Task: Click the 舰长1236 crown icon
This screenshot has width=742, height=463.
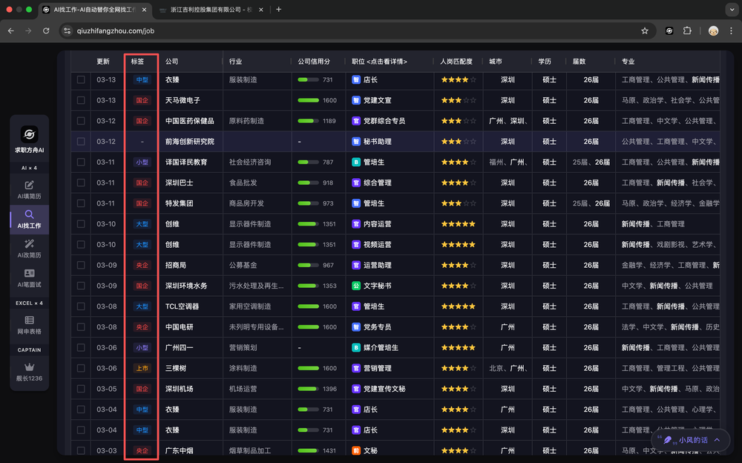Action: pos(30,371)
